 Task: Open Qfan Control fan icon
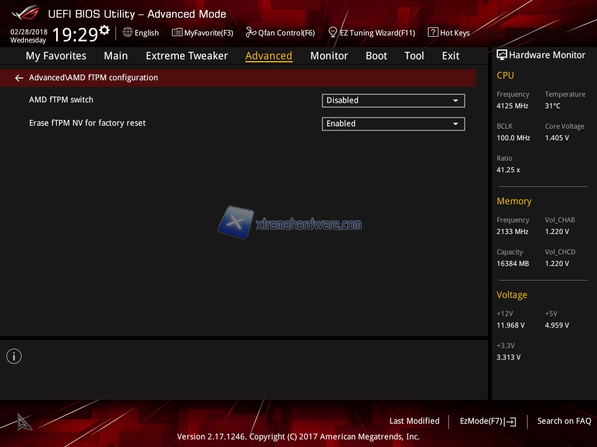pos(251,33)
